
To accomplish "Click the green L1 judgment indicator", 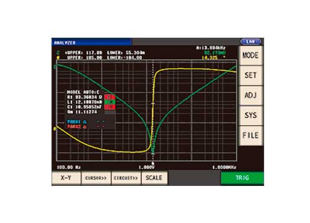I will coord(110,102).
